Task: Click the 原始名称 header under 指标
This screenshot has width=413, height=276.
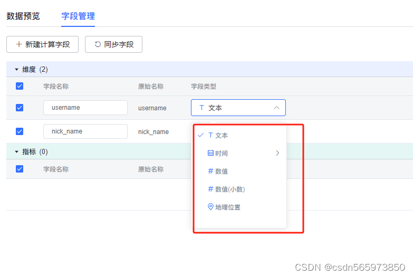Action: [x=151, y=169]
